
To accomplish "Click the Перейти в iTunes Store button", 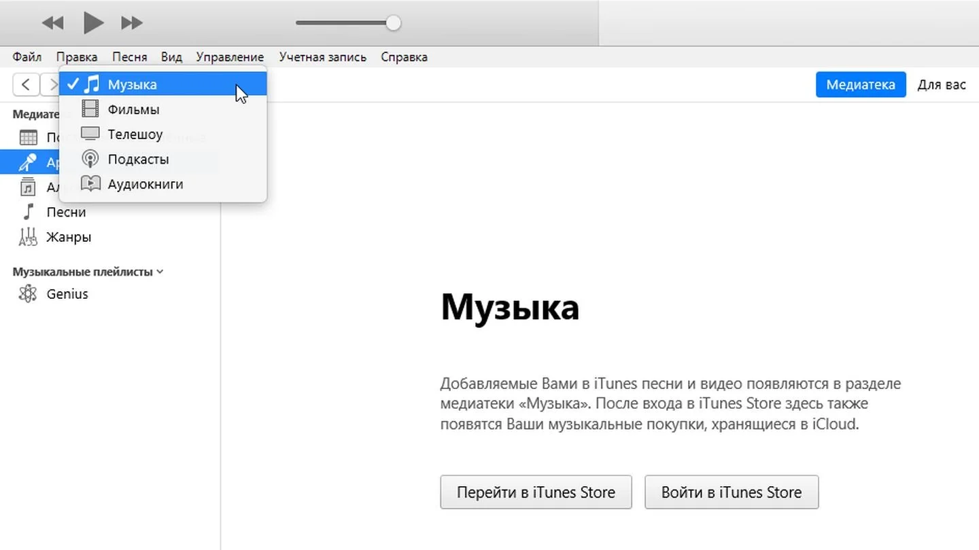I will [x=536, y=492].
